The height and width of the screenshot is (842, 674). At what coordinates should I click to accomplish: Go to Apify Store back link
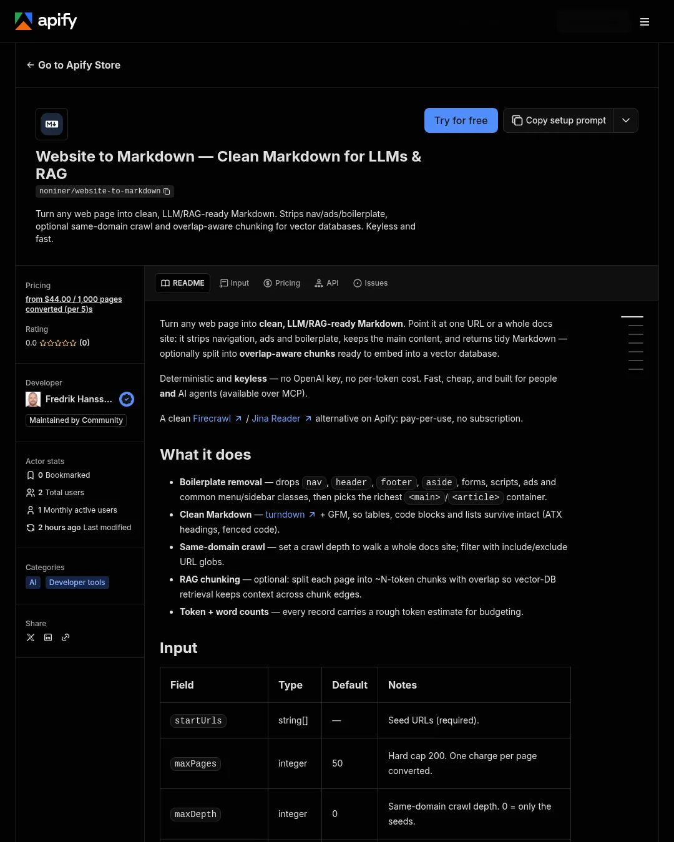pyautogui.click(x=74, y=65)
